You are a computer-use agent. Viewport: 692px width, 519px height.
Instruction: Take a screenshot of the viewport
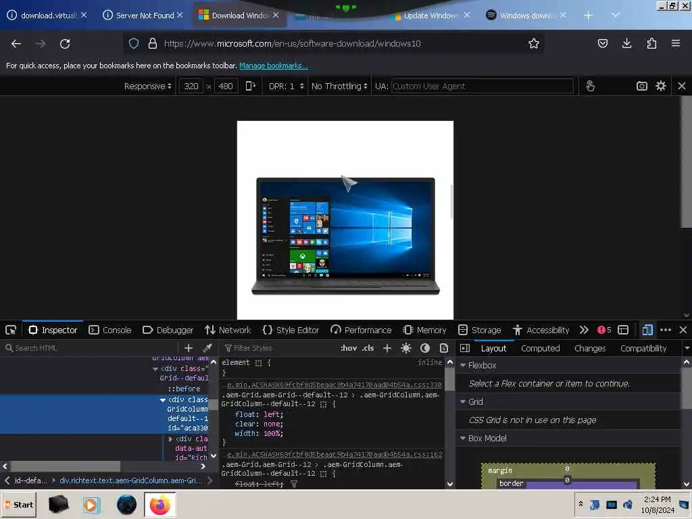pos(642,86)
